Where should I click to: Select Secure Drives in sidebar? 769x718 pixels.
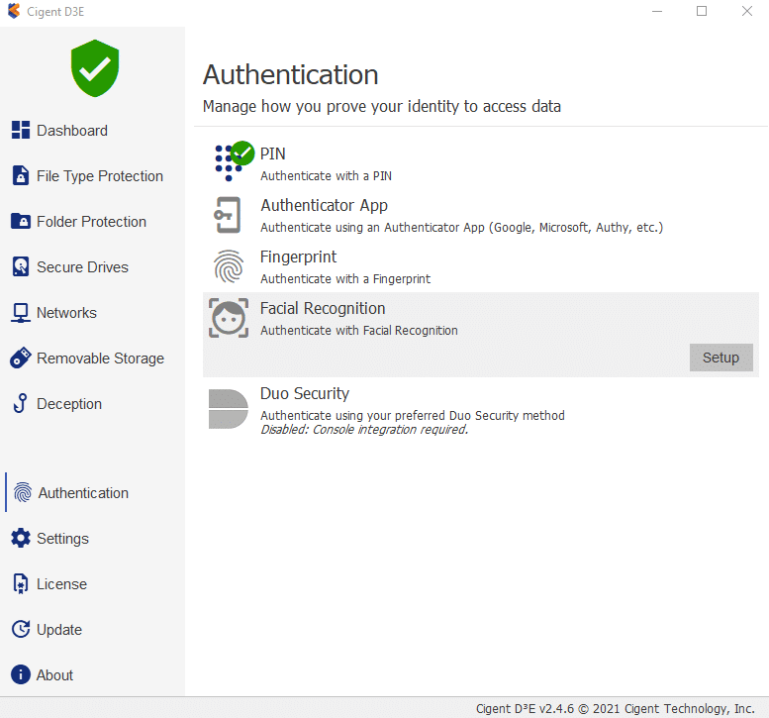pyautogui.click(x=82, y=267)
